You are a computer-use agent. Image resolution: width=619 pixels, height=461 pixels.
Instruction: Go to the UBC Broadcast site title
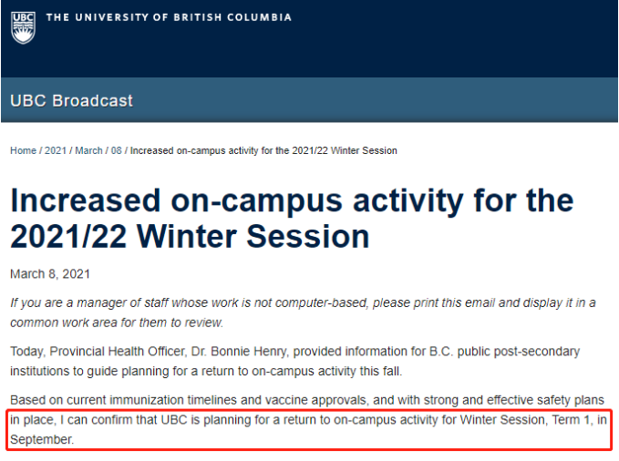pos(72,100)
